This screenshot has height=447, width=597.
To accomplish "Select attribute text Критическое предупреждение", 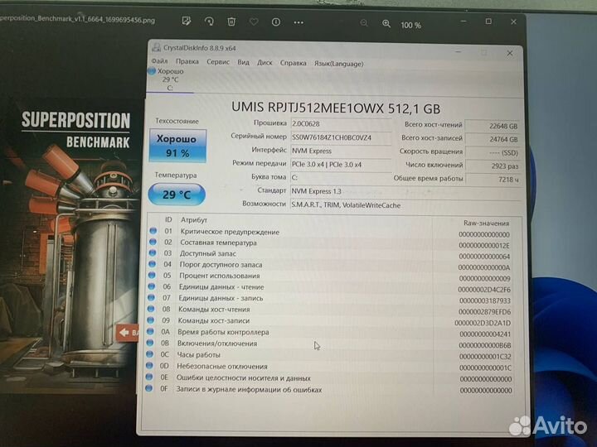I will pyautogui.click(x=230, y=232).
